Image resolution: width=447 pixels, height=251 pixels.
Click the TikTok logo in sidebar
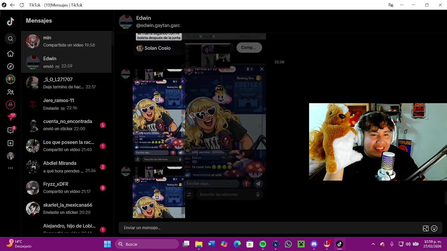(10, 22)
